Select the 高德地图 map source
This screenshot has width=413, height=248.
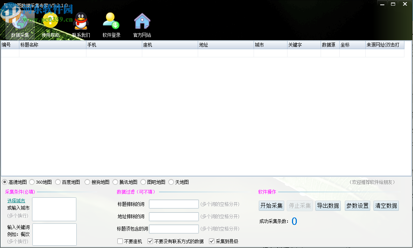[x=4, y=182]
